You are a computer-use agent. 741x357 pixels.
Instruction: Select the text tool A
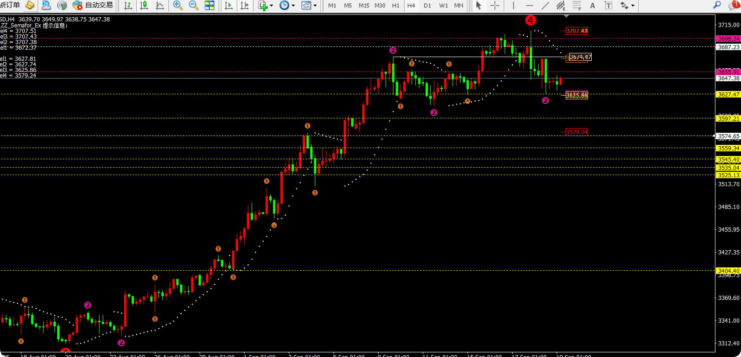pos(593,6)
